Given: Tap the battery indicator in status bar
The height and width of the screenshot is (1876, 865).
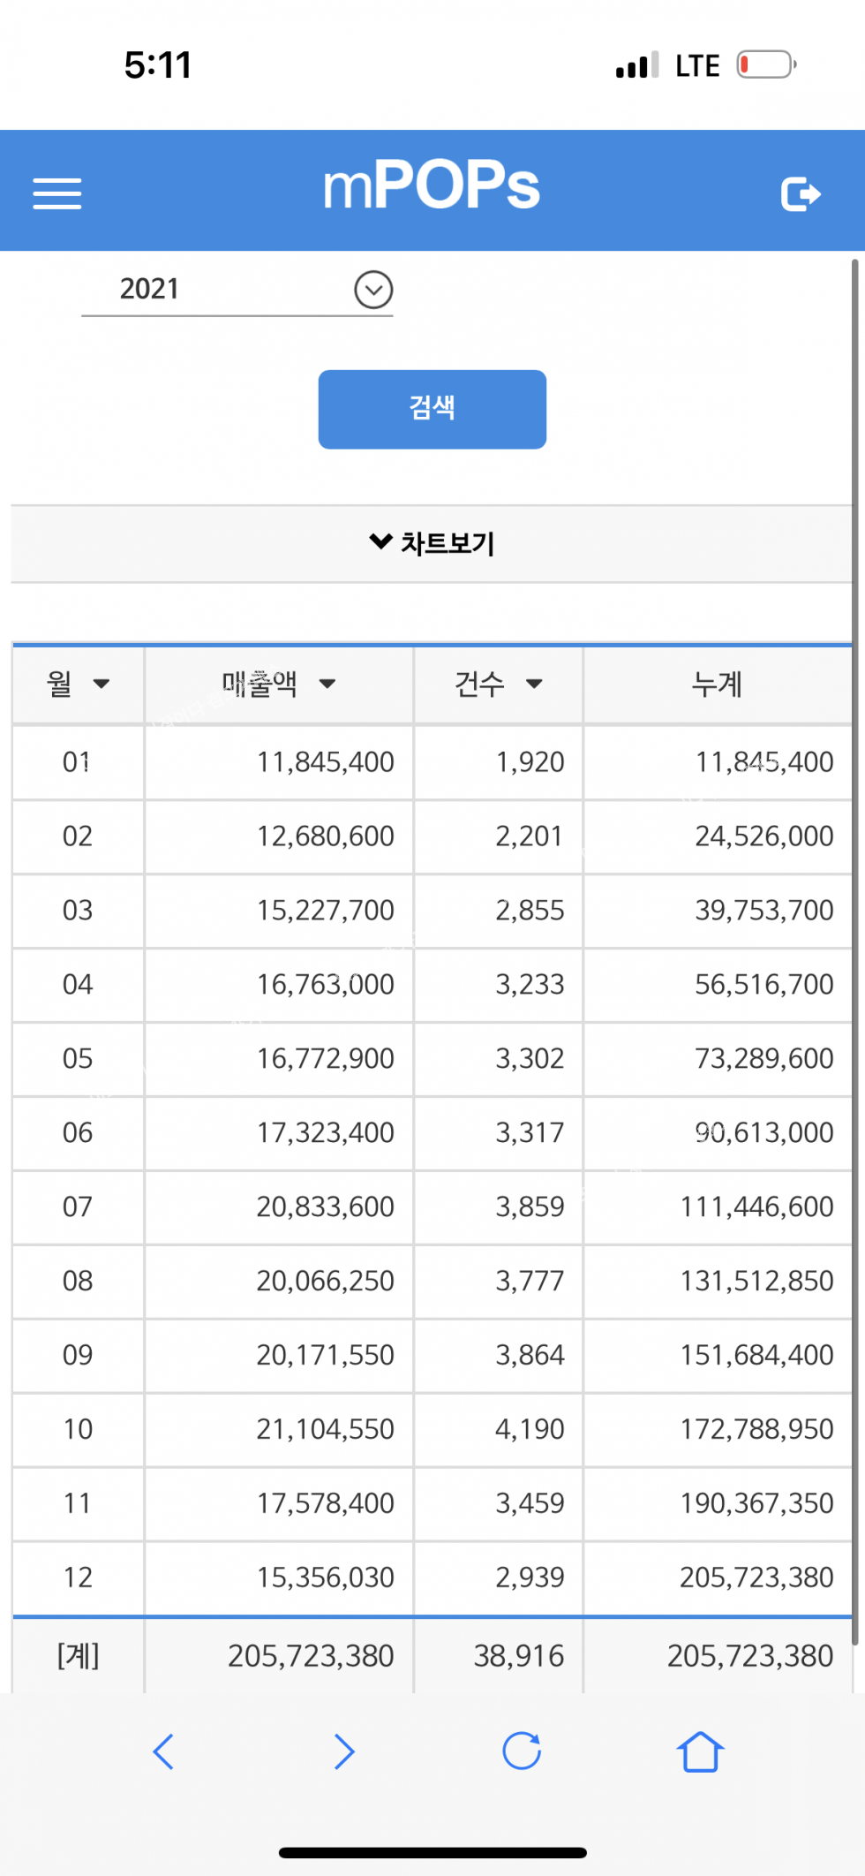Looking at the screenshot, I should click(x=766, y=65).
